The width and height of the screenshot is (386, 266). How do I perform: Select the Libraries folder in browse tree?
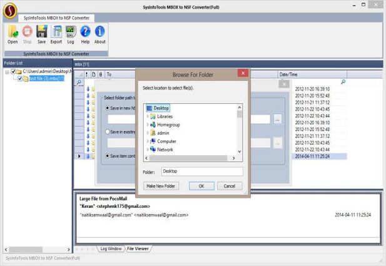(x=161, y=116)
